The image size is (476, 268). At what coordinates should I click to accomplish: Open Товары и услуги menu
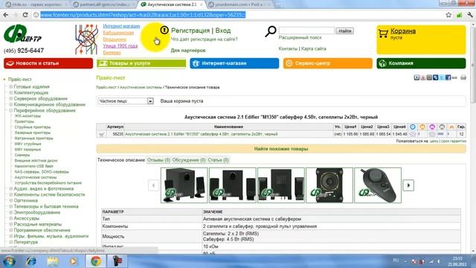(141, 63)
